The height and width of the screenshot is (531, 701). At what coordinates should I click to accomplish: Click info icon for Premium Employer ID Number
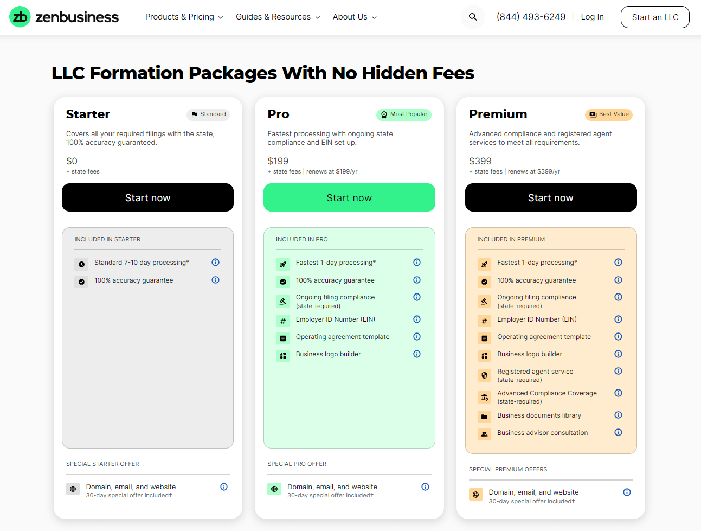pos(618,319)
